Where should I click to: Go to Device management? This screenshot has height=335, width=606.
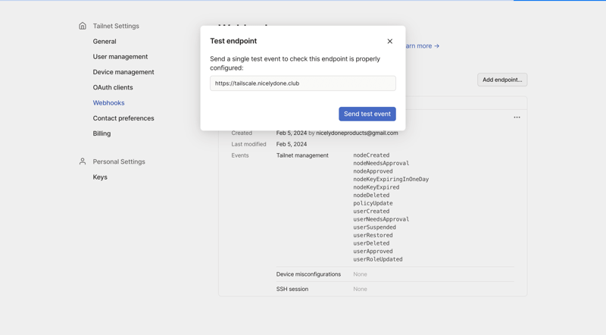pos(123,72)
